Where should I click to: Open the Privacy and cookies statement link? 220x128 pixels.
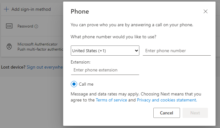[167, 100]
